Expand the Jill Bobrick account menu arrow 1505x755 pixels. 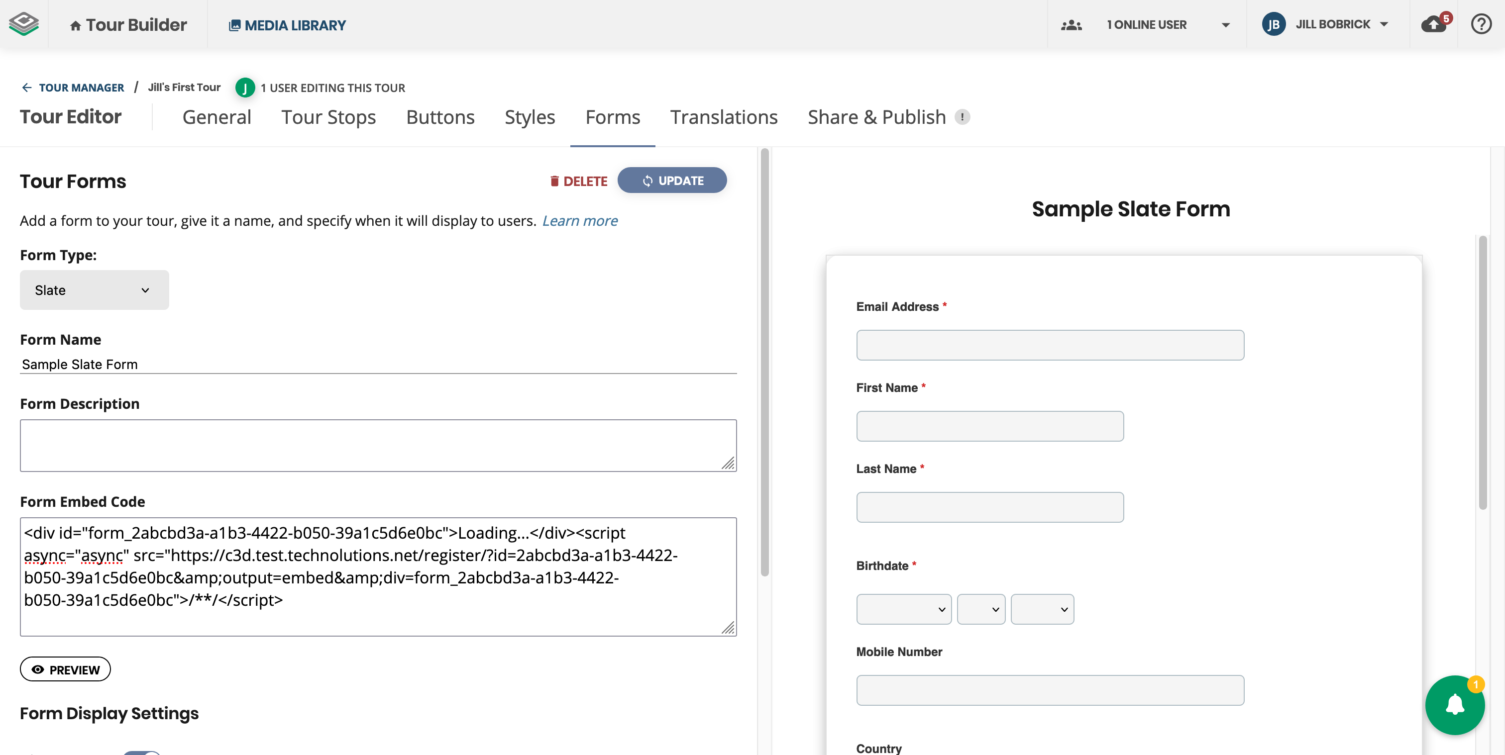pyautogui.click(x=1384, y=24)
